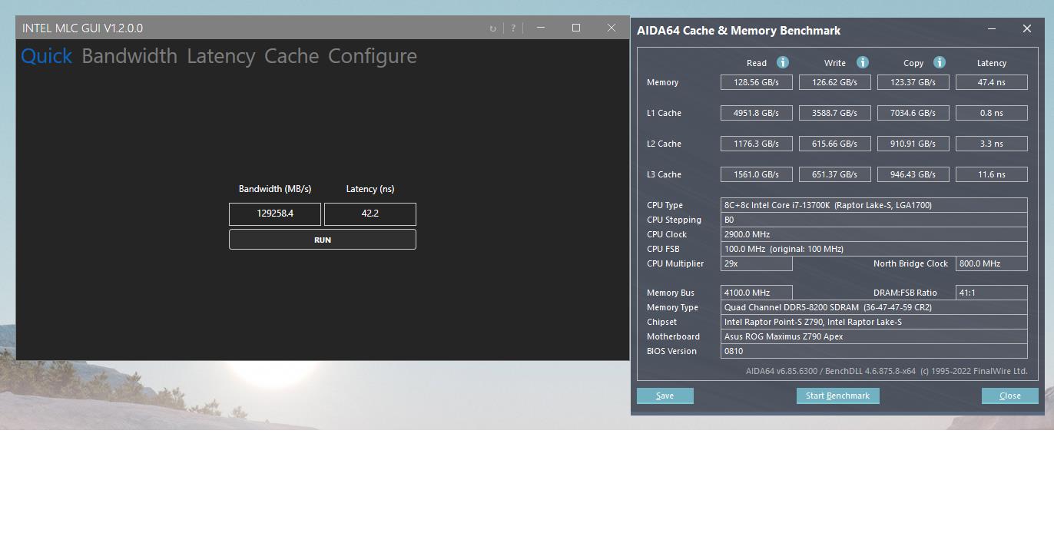This screenshot has width=1054, height=553.
Task: Show the info tooltip icon next to Copy
Action: point(940,62)
